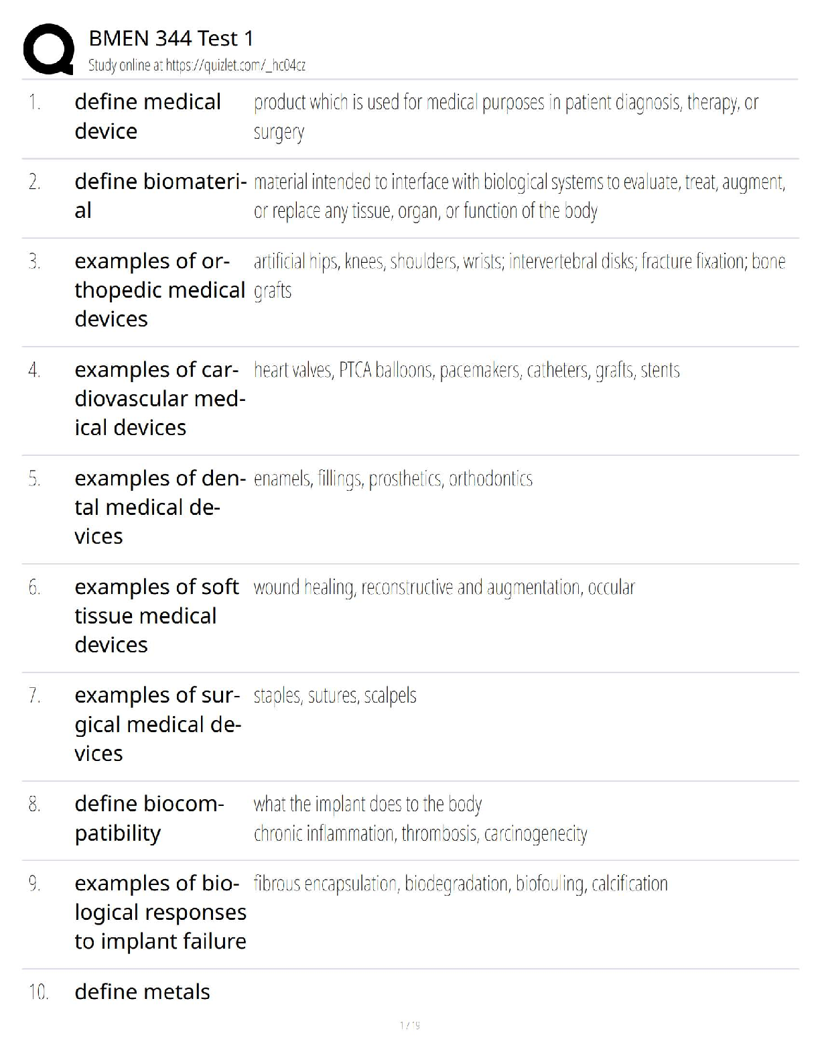The image size is (820, 1062).
Task: Click the wound healing answer text
Action: click(x=443, y=587)
